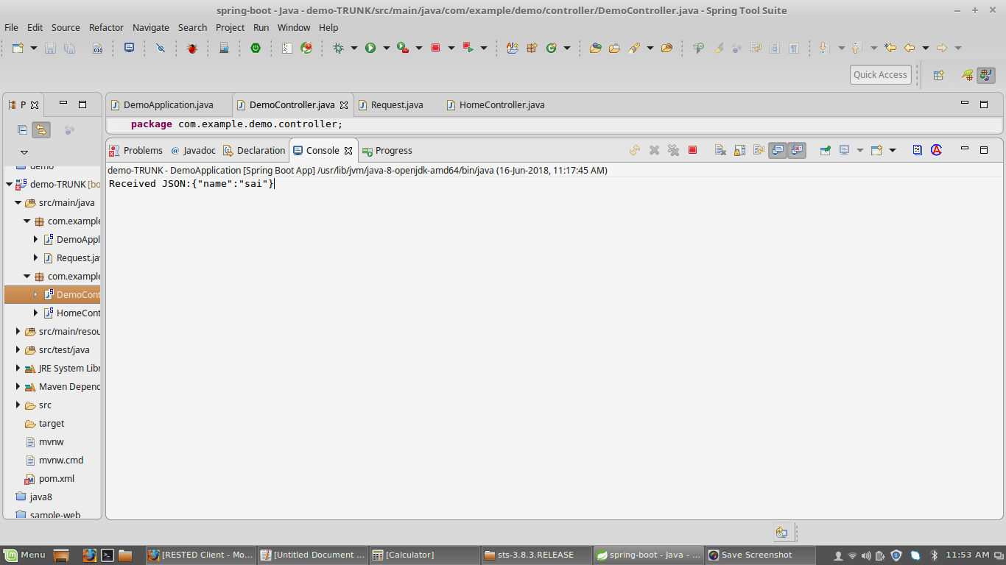Image resolution: width=1006 pixels, height=565 pixels.
Task: Open the Refactor menu
Action: (106, 27)
